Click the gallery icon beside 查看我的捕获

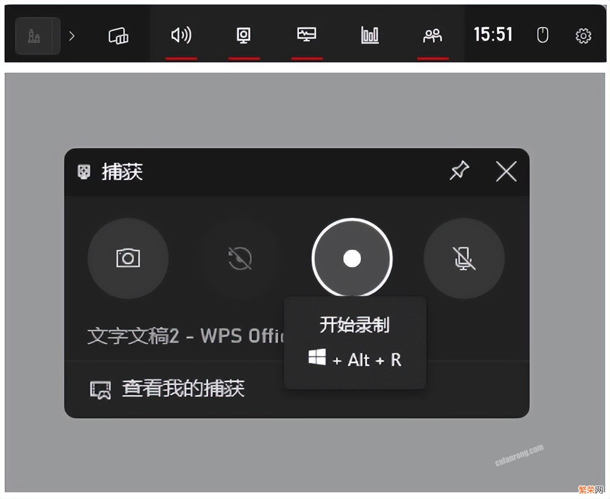(100, 390)
